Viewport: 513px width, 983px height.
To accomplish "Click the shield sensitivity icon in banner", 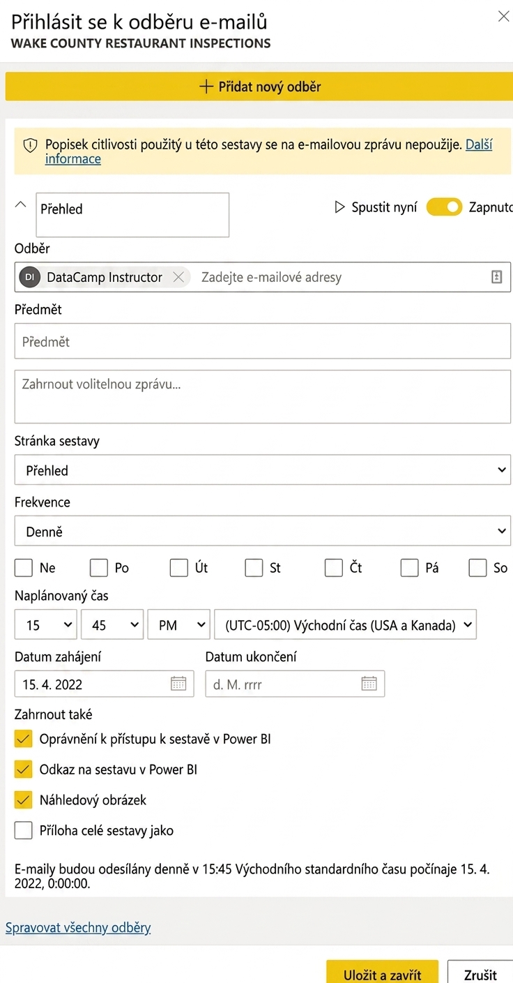I will point(30,145).
